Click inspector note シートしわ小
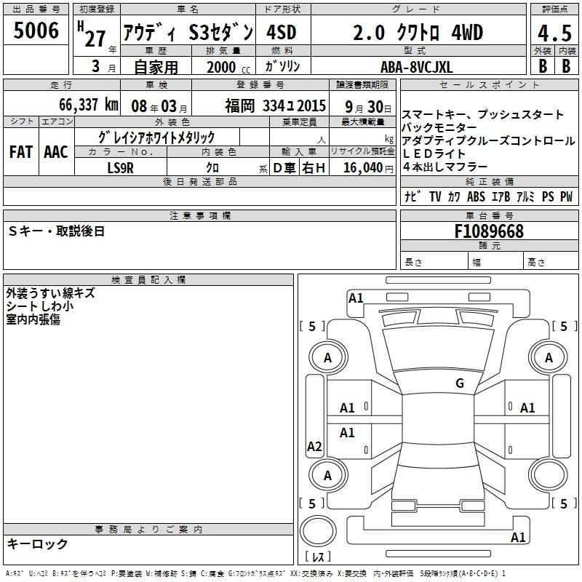The height and width of the screenshot is (582, 582). [40, 306]
